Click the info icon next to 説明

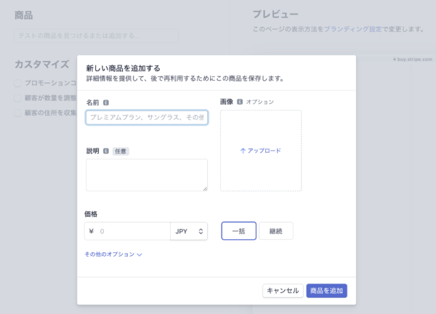tap(106, 151)
